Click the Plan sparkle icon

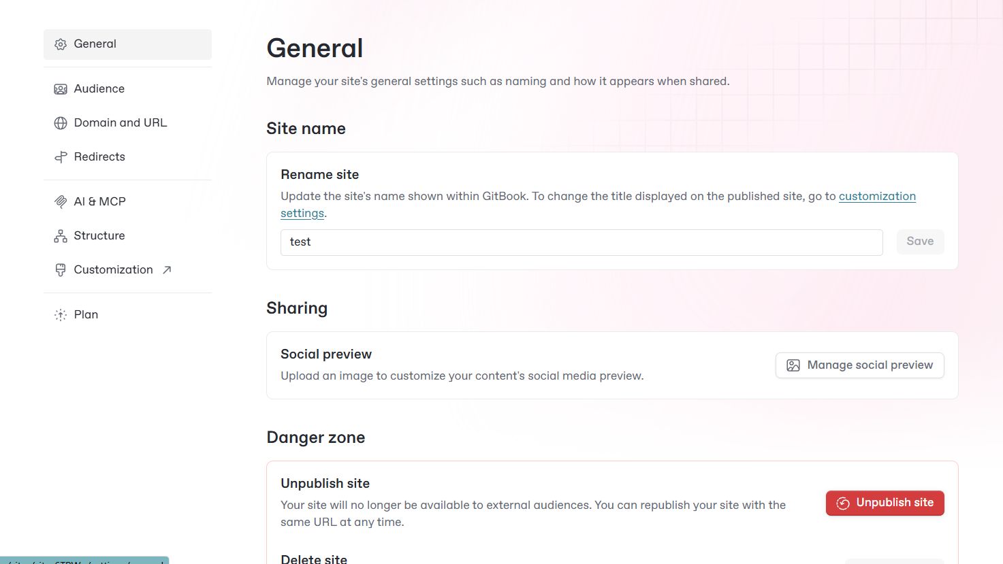pos(61,315)
